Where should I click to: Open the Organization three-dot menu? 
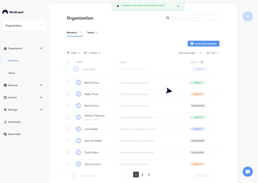pyautogui.click(x=42, y=25)
